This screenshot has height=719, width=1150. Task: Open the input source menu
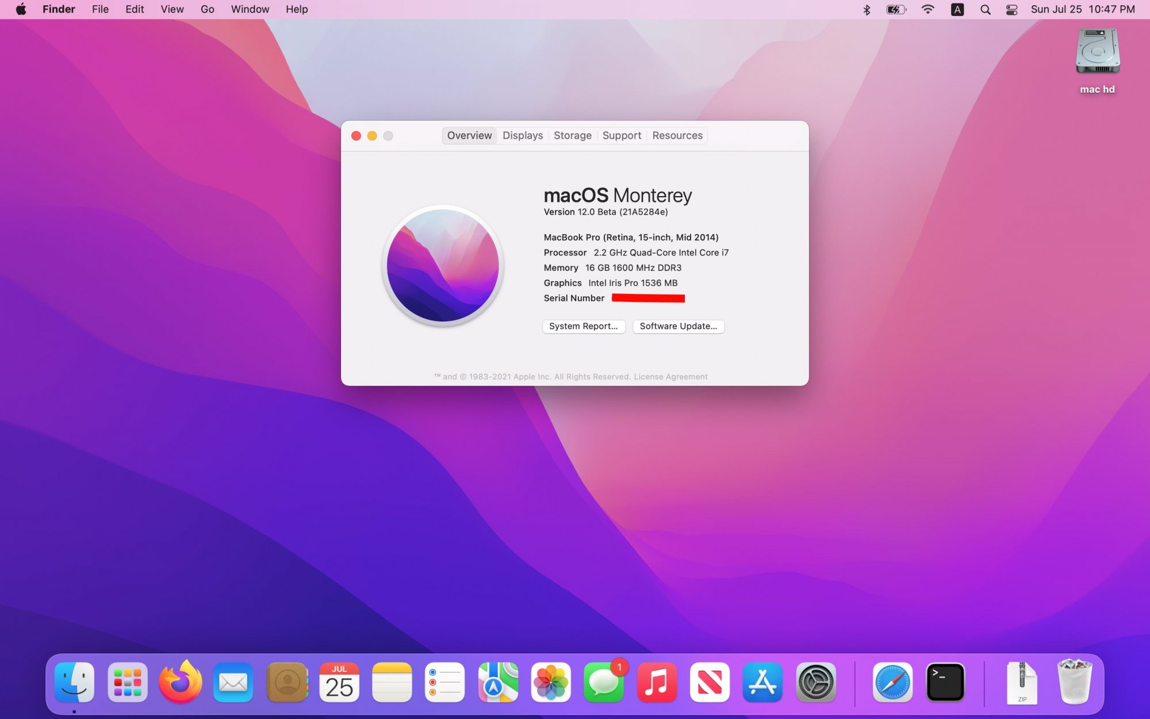[x=957, y=10]
